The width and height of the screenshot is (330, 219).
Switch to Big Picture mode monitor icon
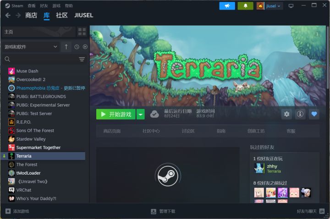pyautogui.click(x=291, y=6)
